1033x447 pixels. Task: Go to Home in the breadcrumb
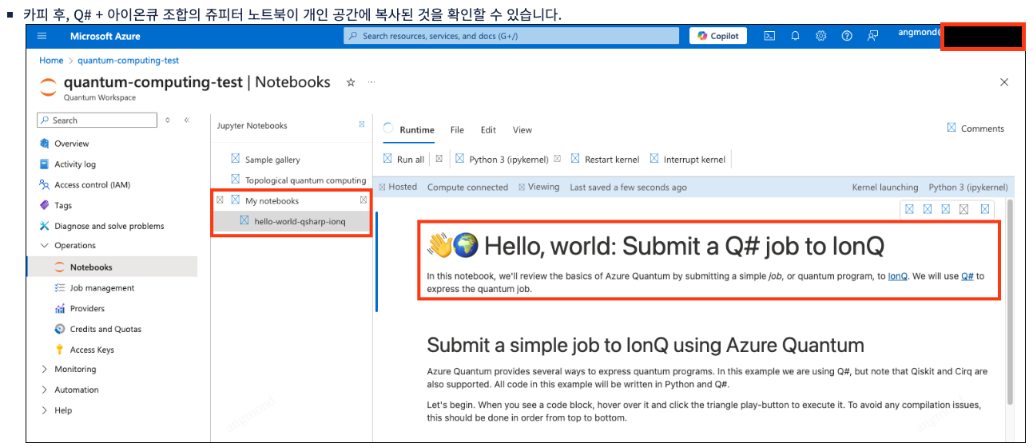click(51, 60)
